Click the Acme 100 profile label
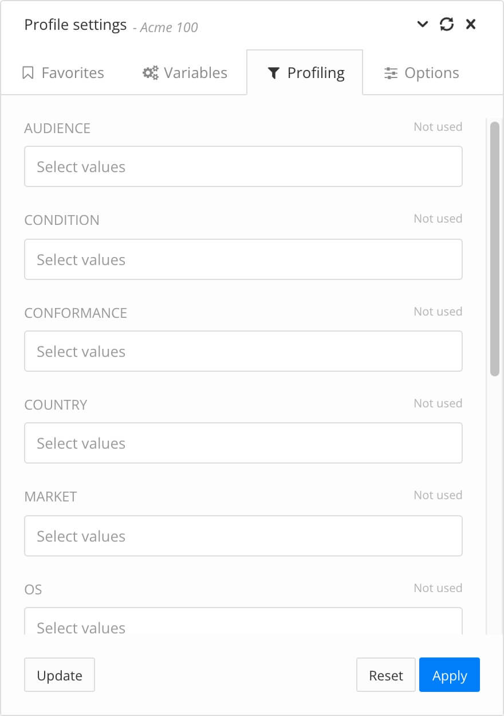504x716 pixels. 168,28
